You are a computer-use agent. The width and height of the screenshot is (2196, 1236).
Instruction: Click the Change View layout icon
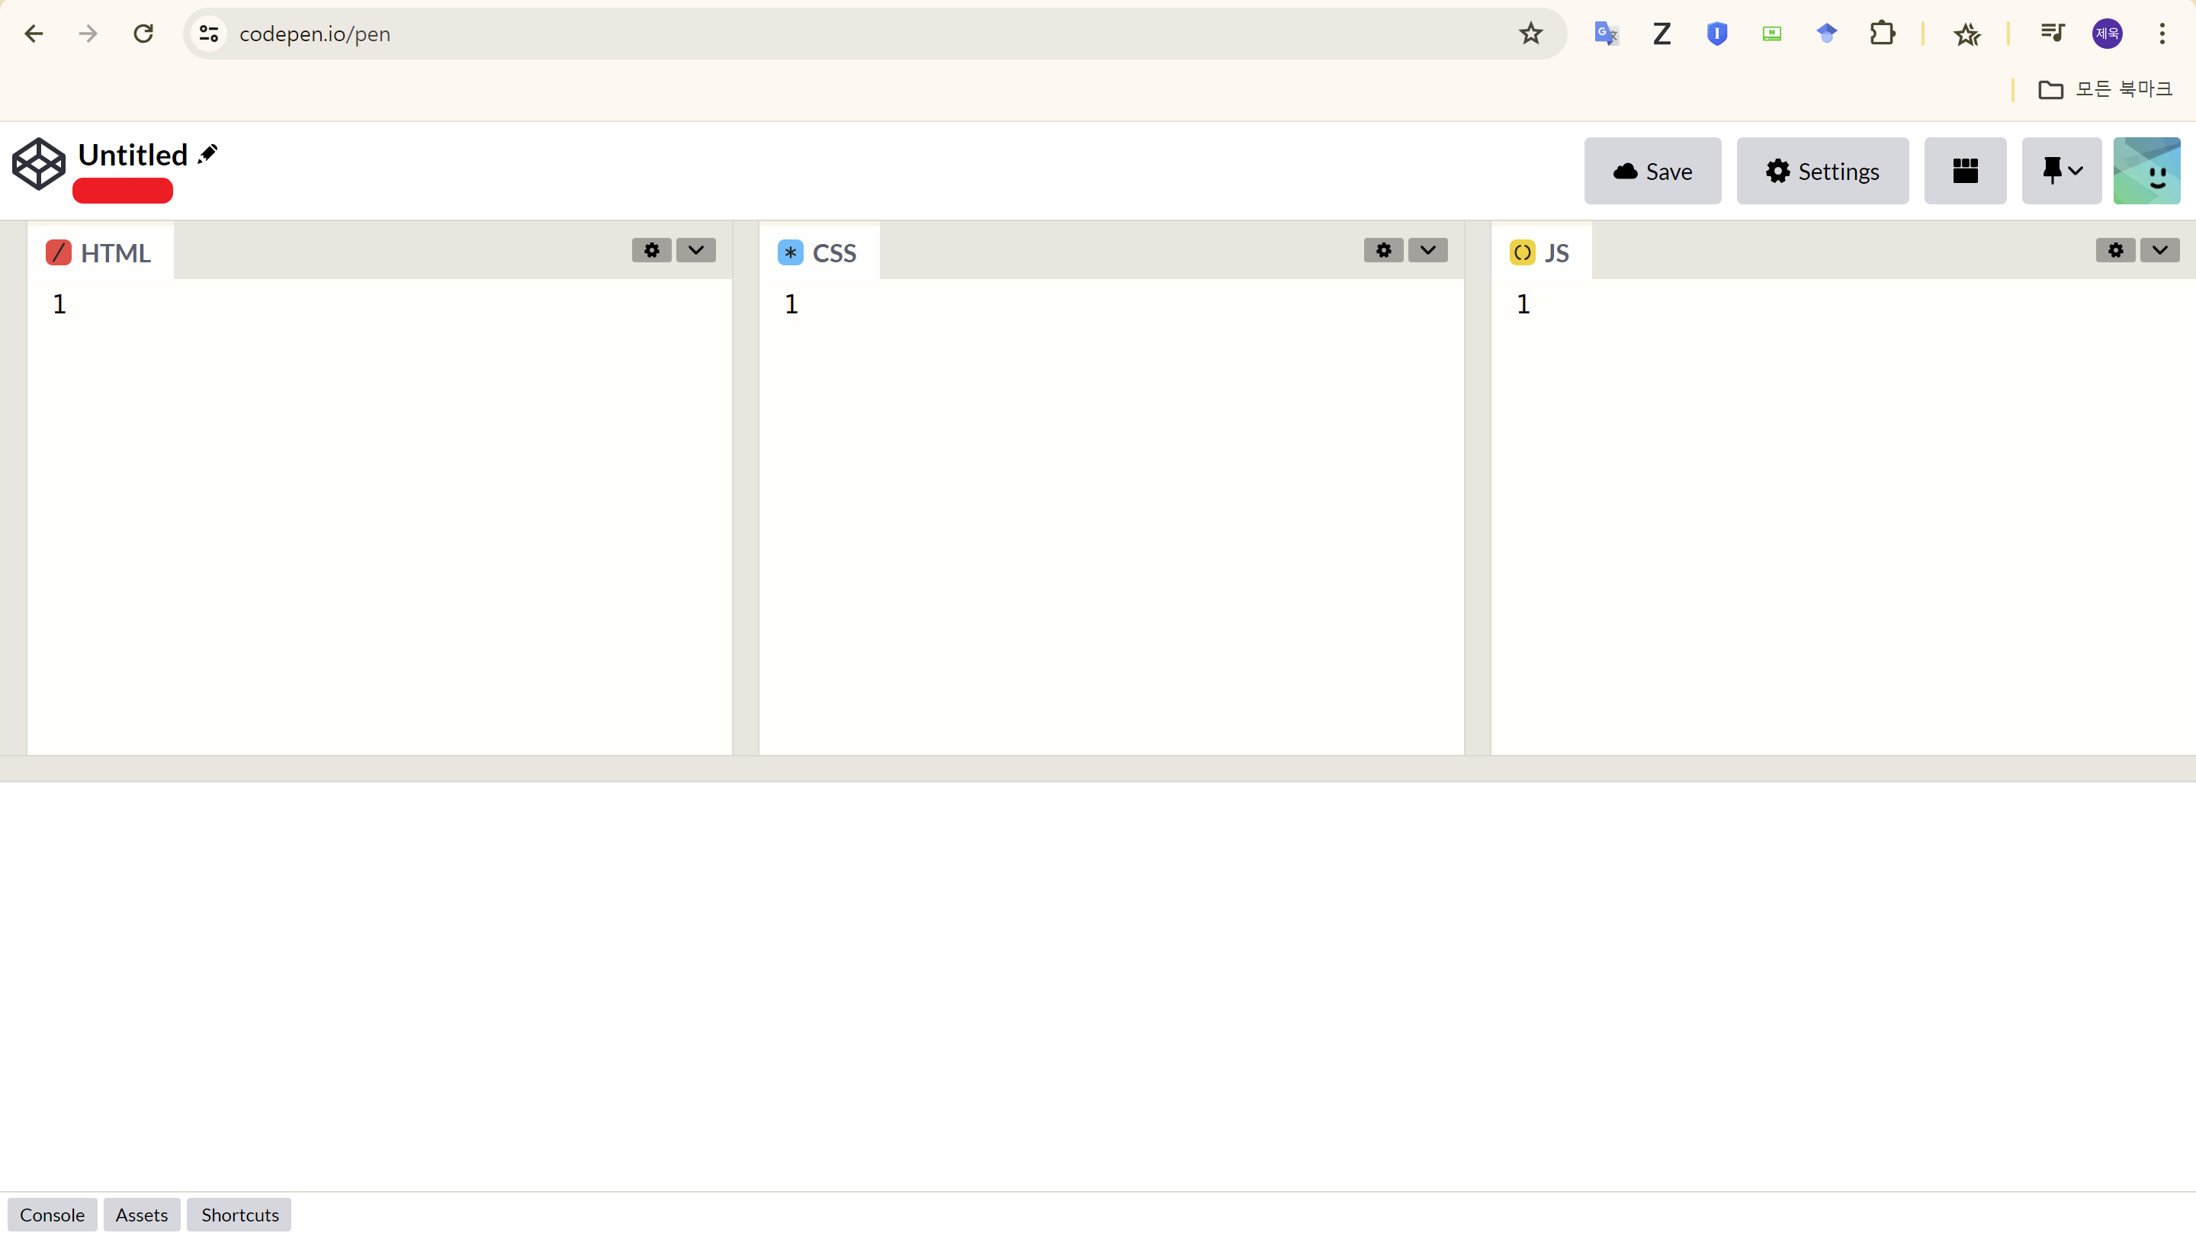pos(1964,171)
